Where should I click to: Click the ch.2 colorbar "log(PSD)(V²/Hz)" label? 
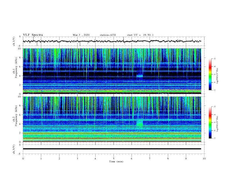(218, 124)
